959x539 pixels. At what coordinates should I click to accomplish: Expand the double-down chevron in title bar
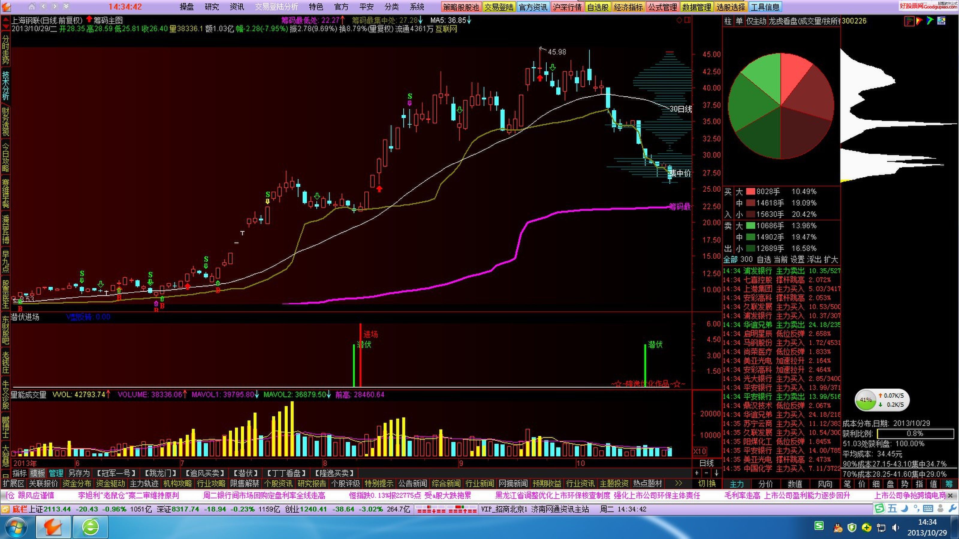pos(66,7)
